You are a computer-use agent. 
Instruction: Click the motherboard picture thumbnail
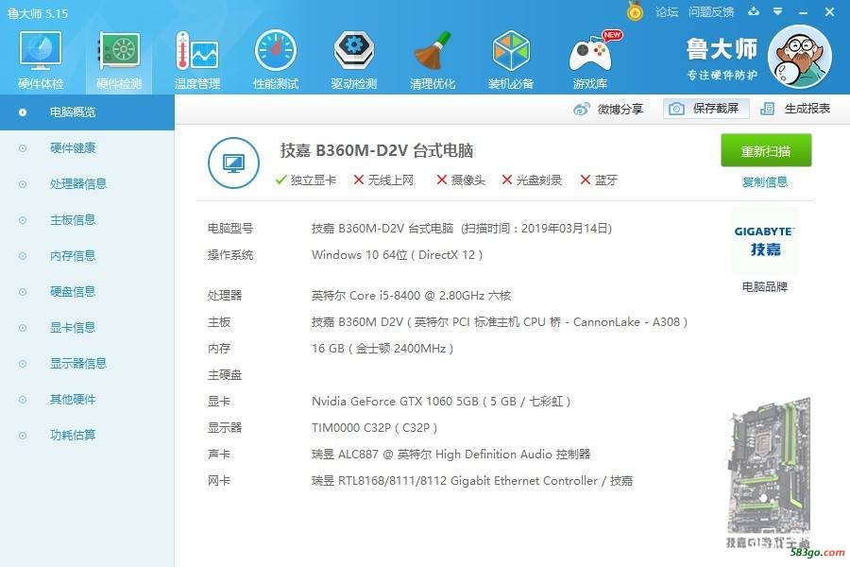pos(768,471)
